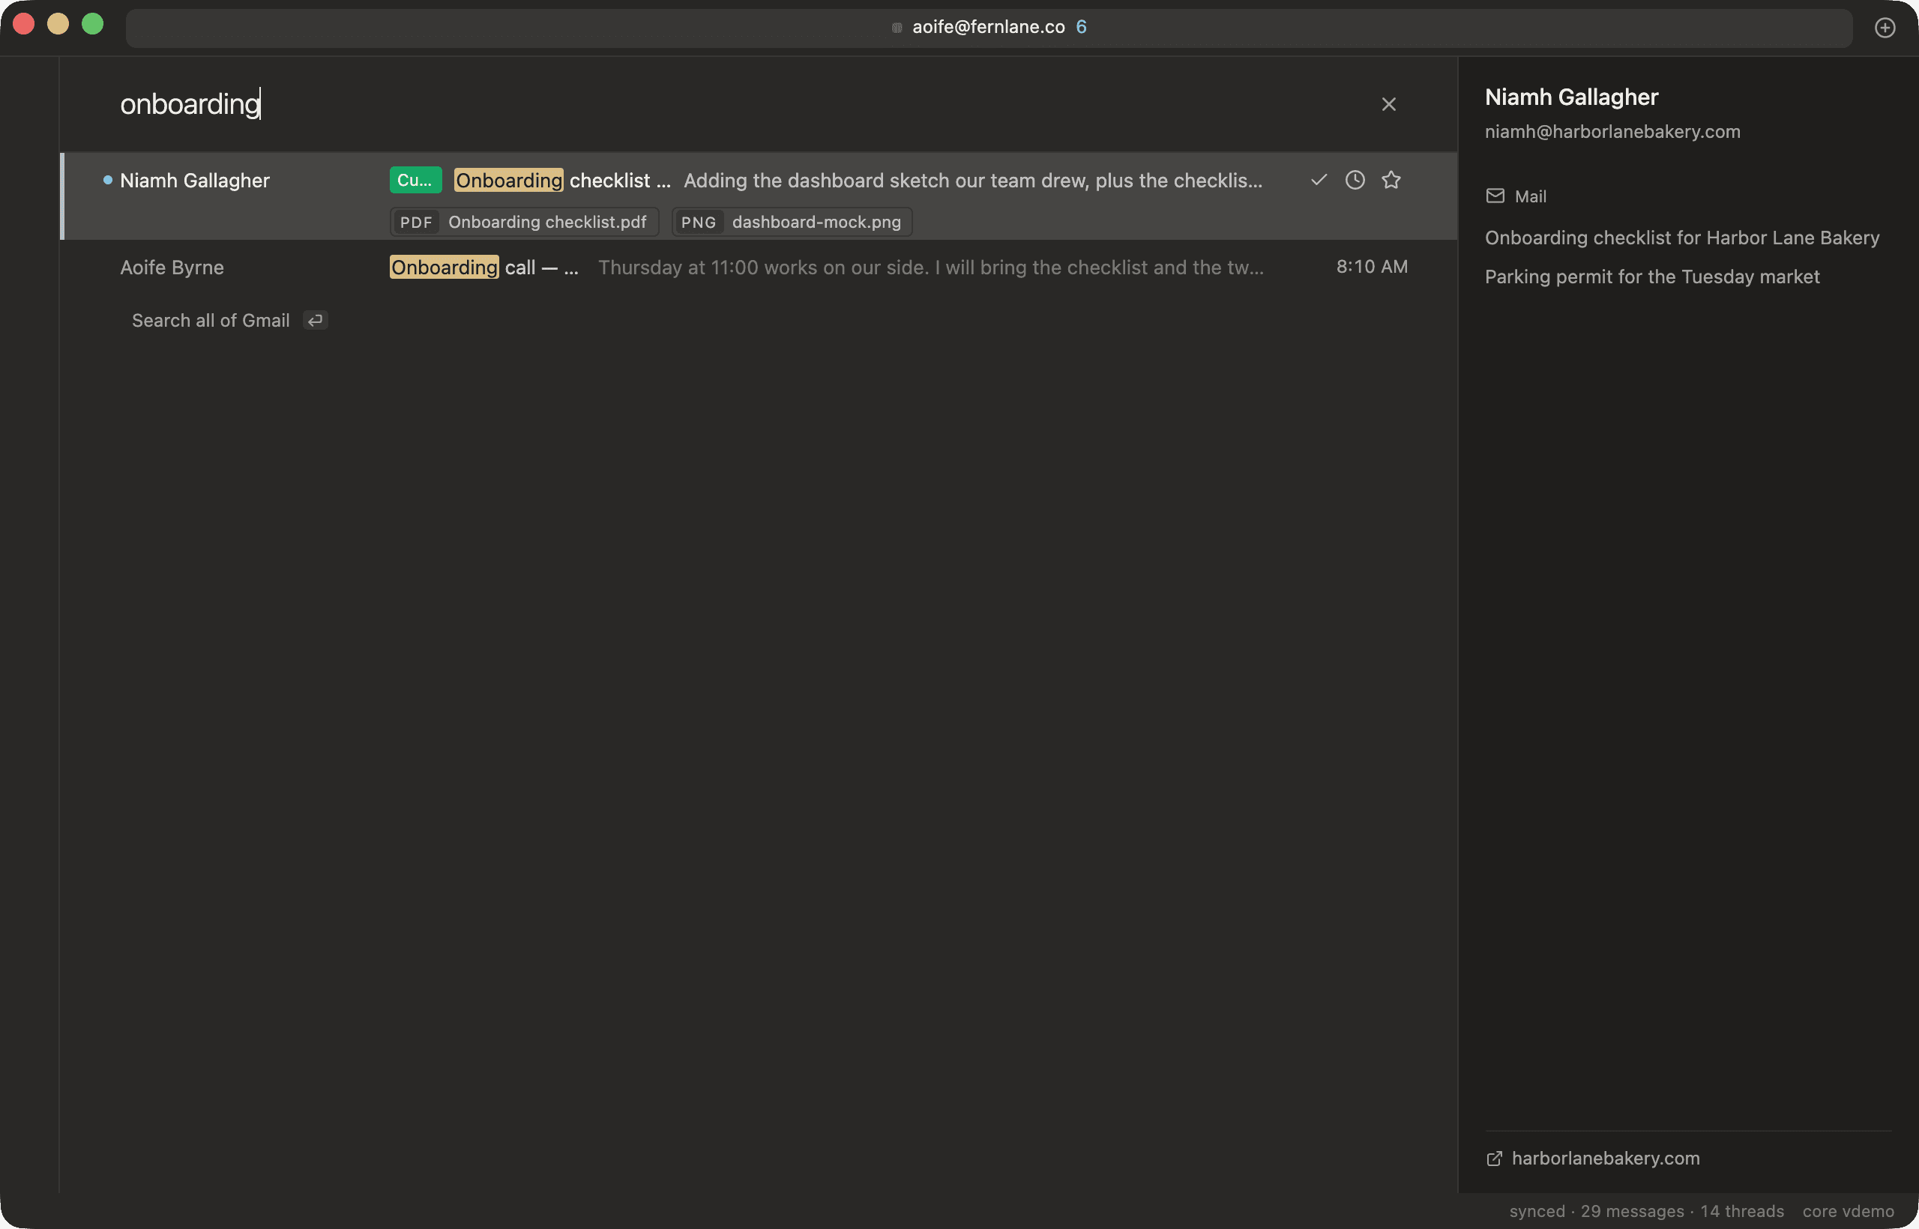
Task: Select the Aoife Byrne Onboarding call email
Action: 759,268
